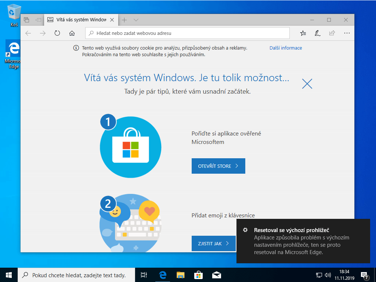This screenshot has height=282, width=376.
Task: Go to the home page
Action: (x=72, y=33)
